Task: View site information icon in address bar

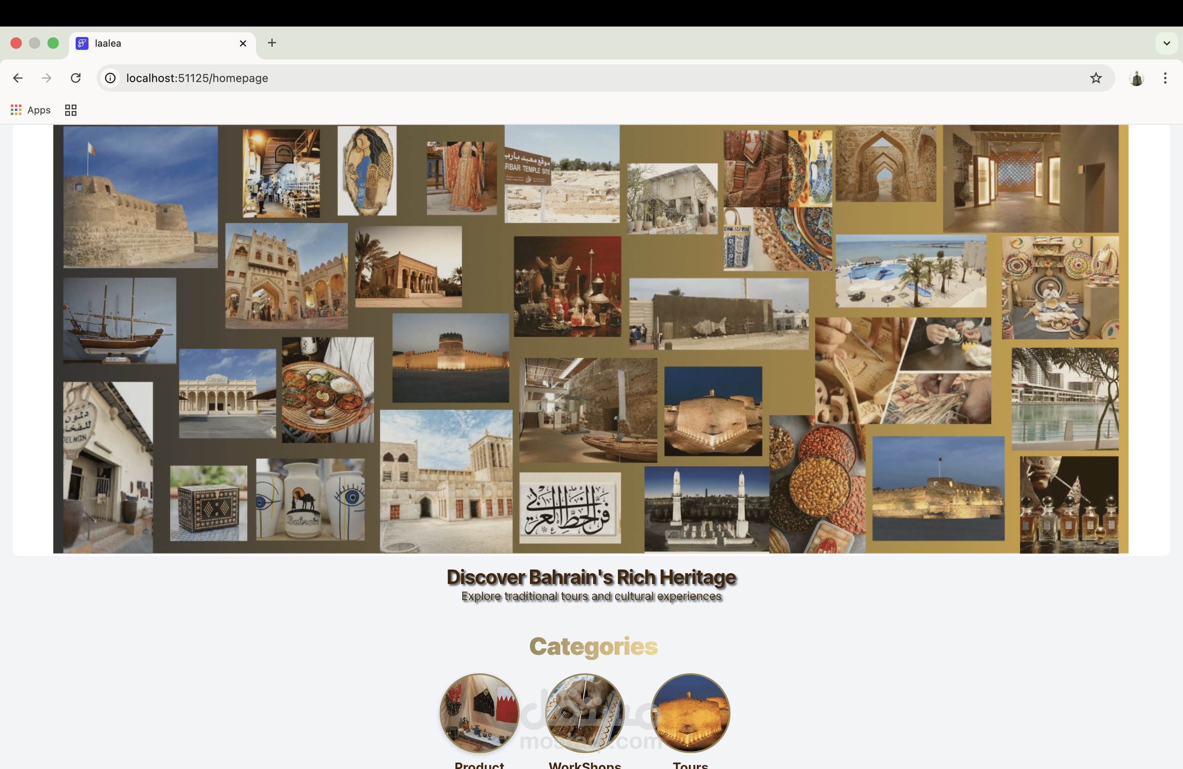Action: 110,78
